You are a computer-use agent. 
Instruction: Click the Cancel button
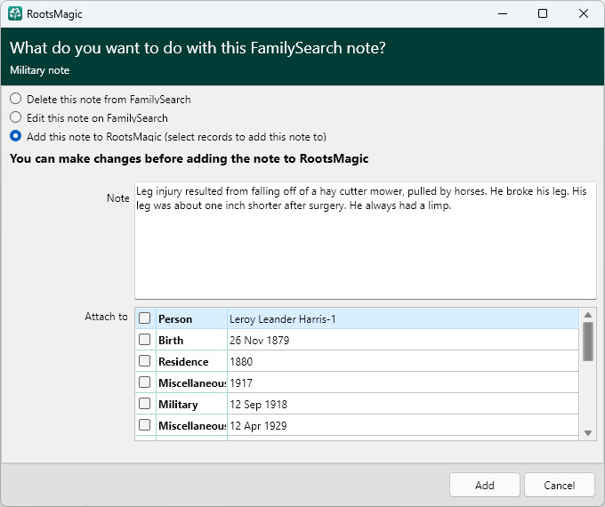point(559,485)
